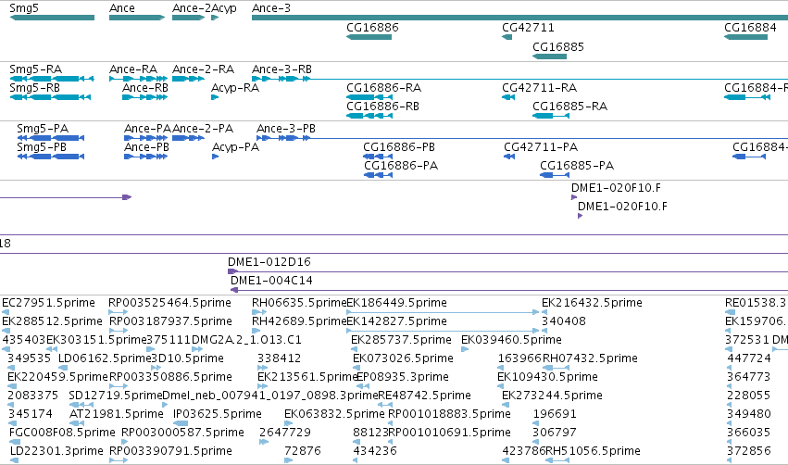Open the "Dmel_neb_007941_0197_0898.3prime" label
Viewport: 788px width, 465px height.
point(270,396)
